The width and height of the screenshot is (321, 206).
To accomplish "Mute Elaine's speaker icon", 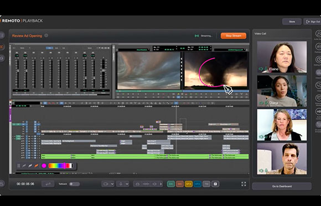I will coord(261,69).
